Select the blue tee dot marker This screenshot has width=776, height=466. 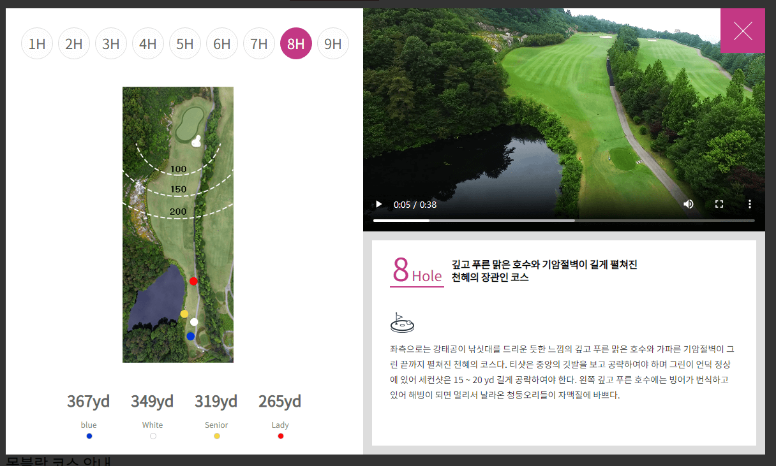[x=190, y=335]
